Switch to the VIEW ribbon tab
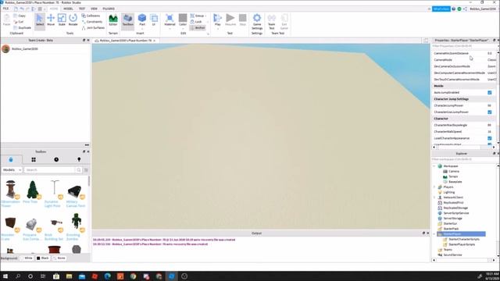Image resolution: width=500 pixels, height=281 pixels. (x=94, y=9)
